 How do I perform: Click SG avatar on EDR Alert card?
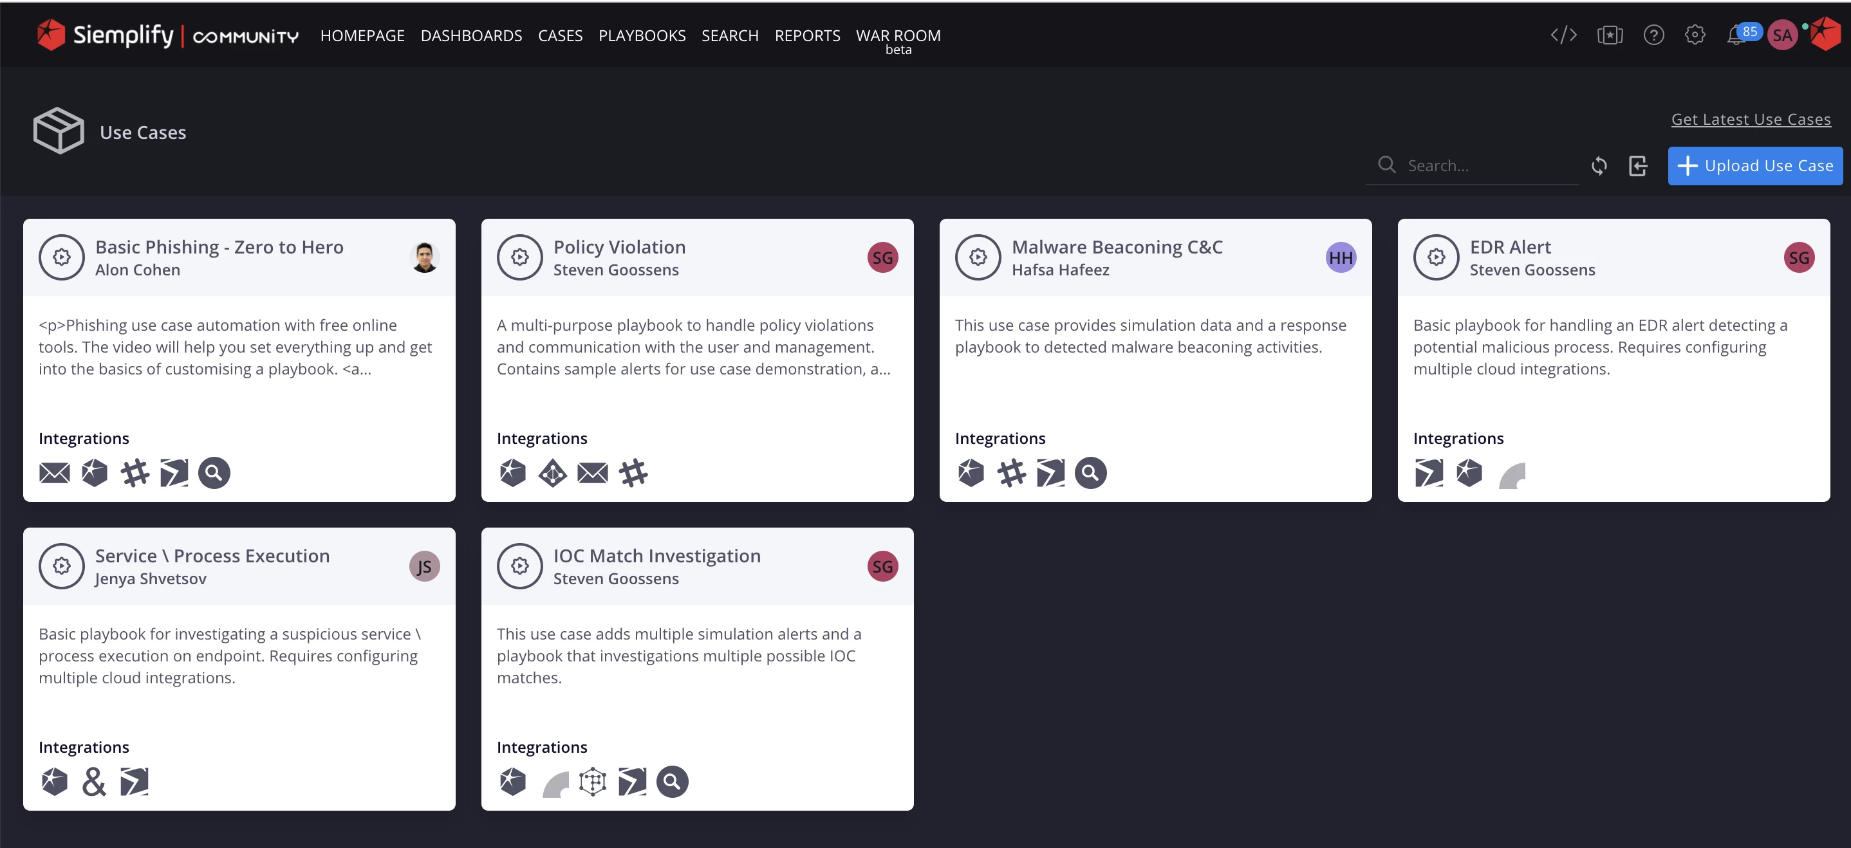click(1798, 257)
